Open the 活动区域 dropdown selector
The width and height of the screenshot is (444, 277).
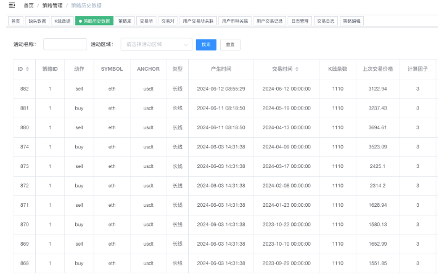click(x=156, y=44)
